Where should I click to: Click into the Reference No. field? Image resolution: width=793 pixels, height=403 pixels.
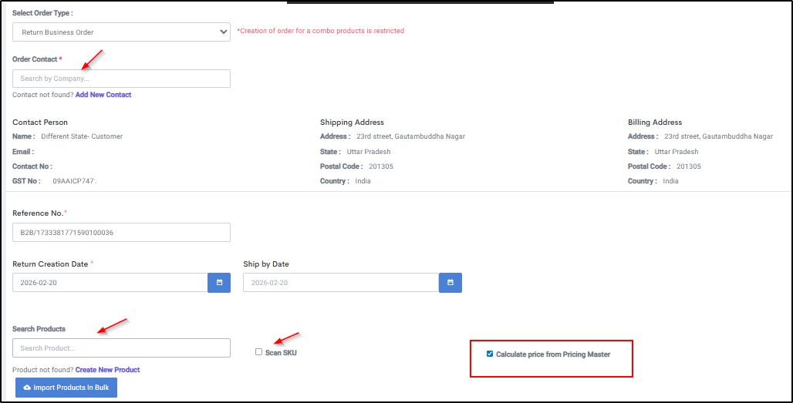(x=121, y=233)
